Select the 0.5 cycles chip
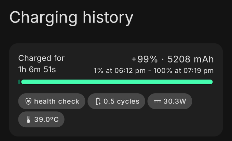 click(x=116, y=101)
